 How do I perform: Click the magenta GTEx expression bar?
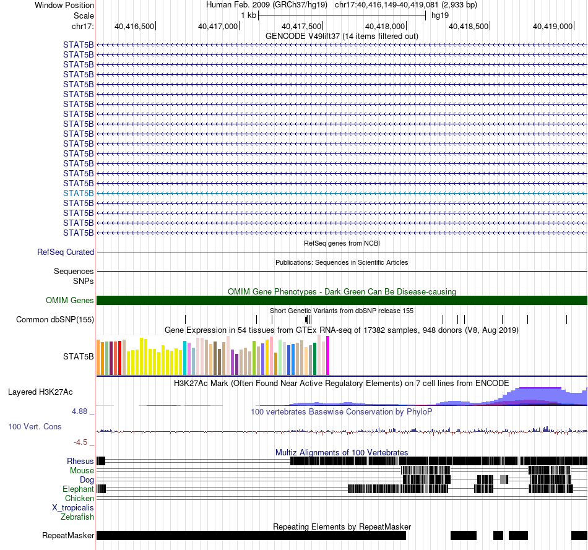pos(328,355)
